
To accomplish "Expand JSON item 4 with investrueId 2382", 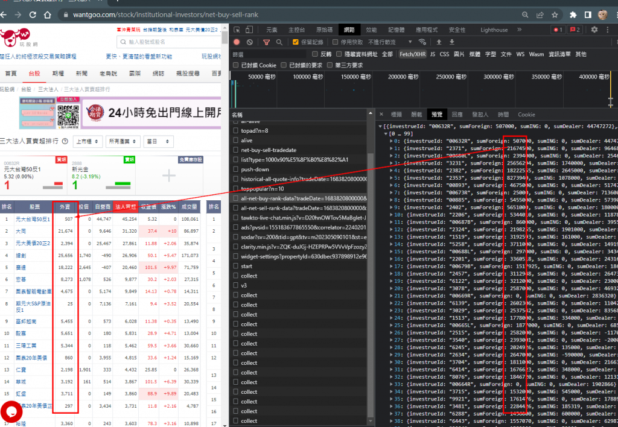I will (x=391, y=171).
